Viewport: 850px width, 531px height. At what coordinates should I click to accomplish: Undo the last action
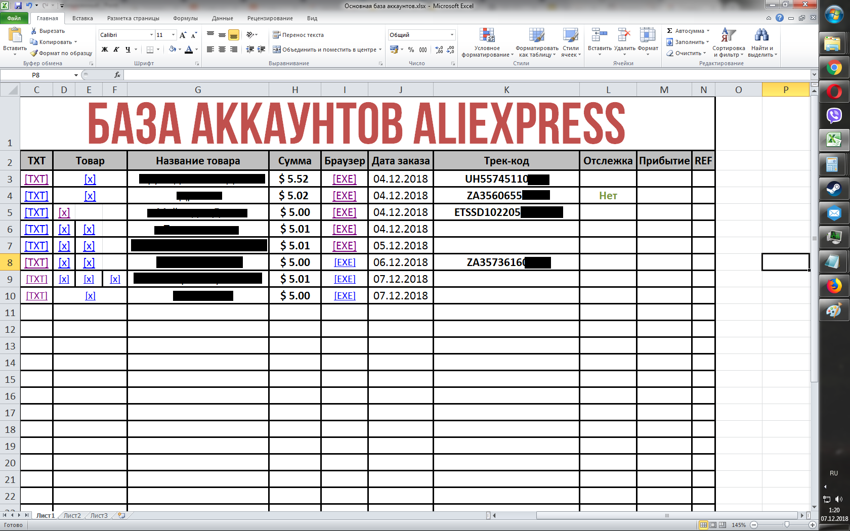(x=29, y=6)
